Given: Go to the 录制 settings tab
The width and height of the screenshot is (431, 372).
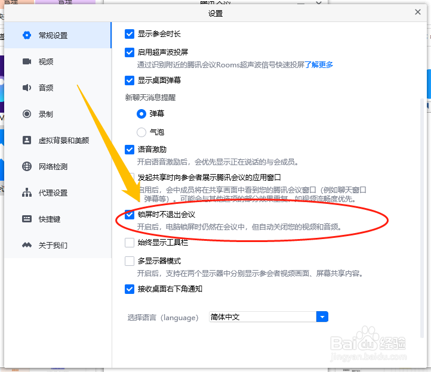Looking at the screenshot, I should 58,114.
